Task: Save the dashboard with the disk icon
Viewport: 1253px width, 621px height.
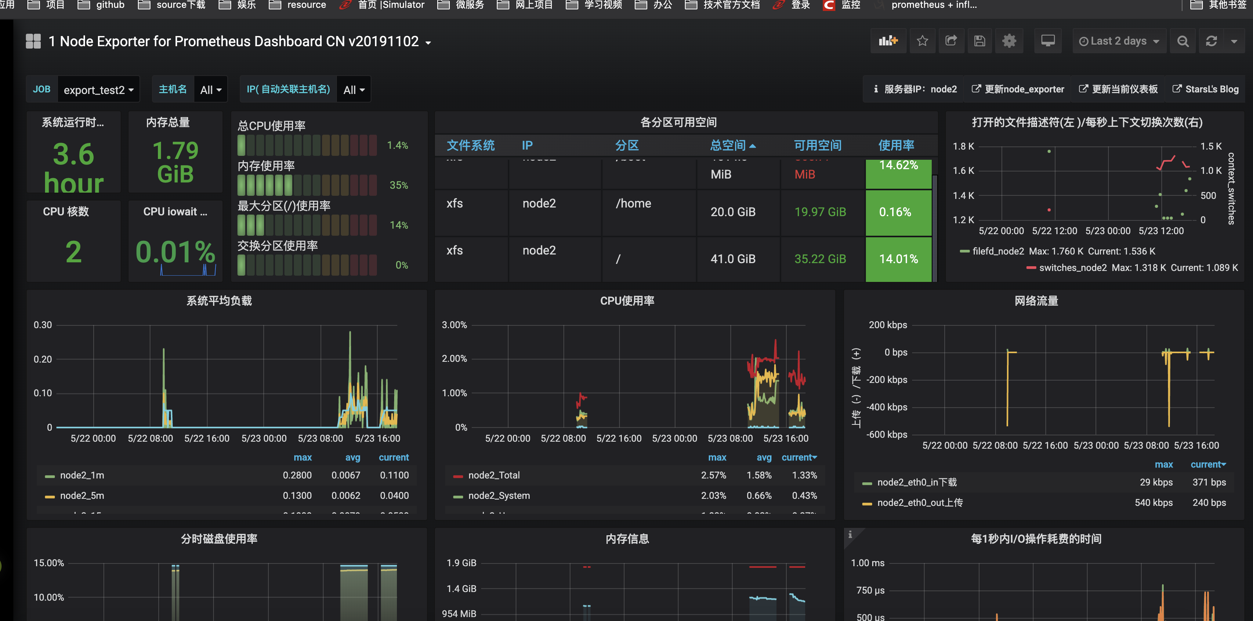Action: (980, 41)
